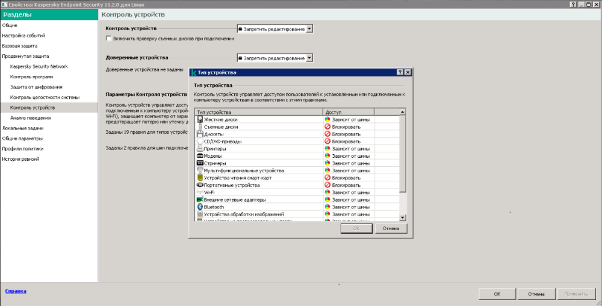Click the tape icon beside Стримеры
The width and height of the screenshot is (602, 306).
tap(200, 163)
